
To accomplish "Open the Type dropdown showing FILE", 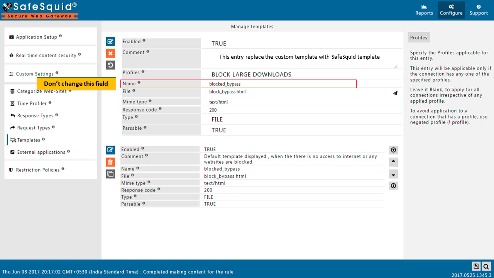I will 301,119.
